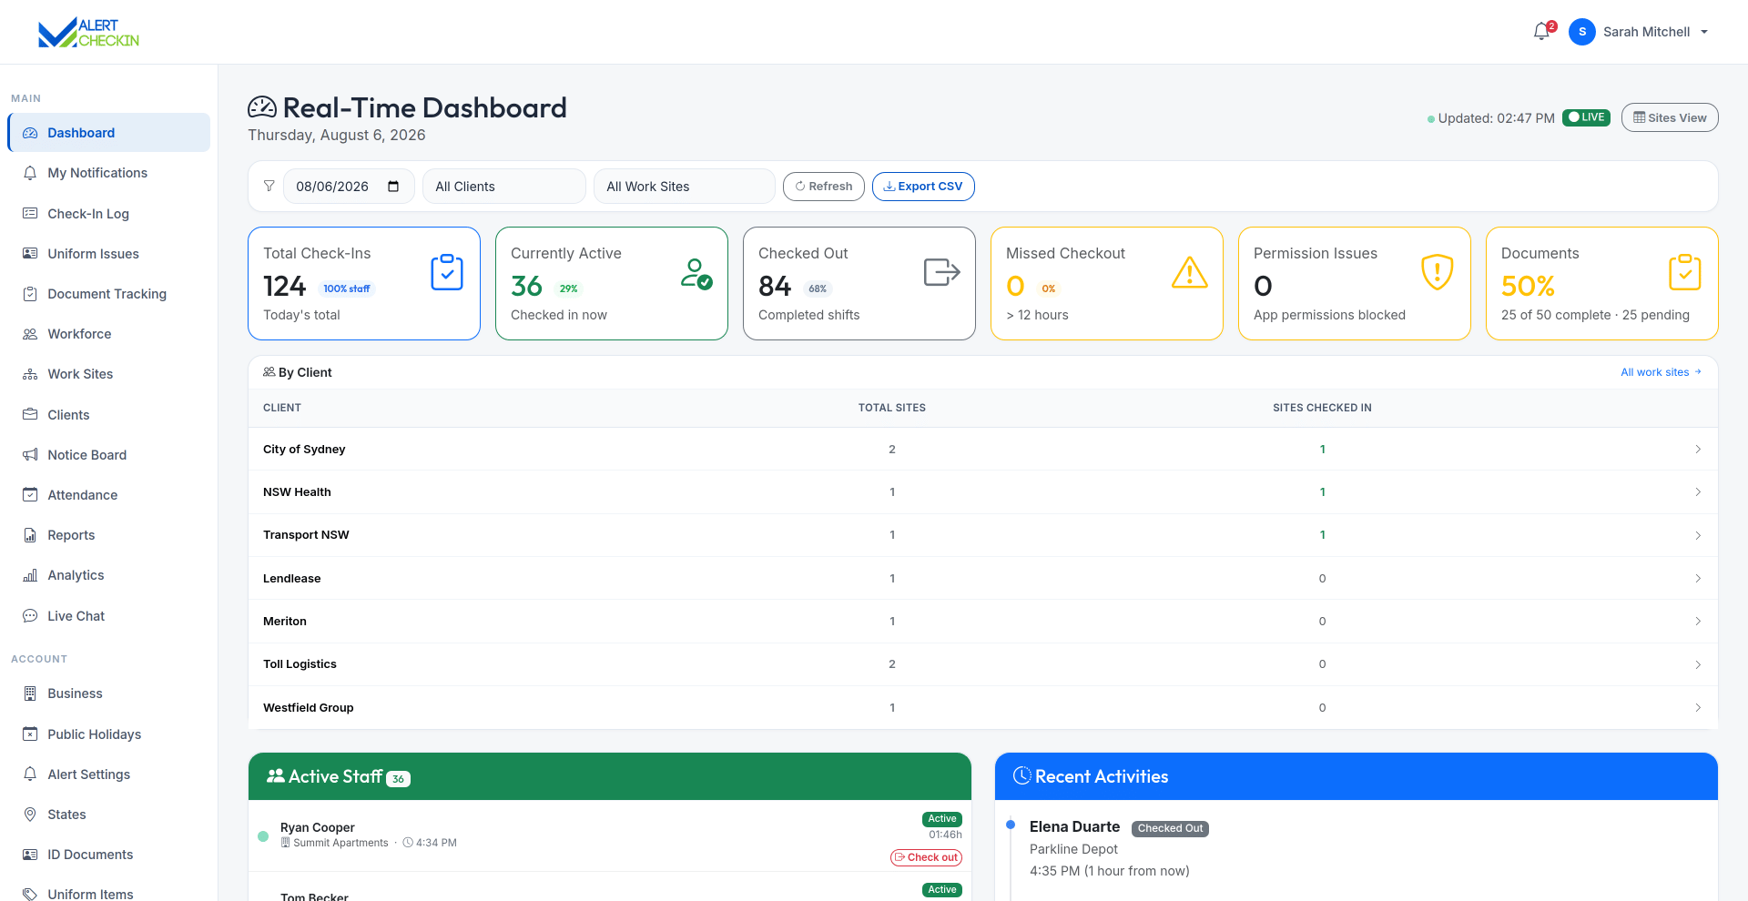This screenshot has height=901, width=1748.
Task: Follow the All work sites link
Action: tap(1661, 372)
